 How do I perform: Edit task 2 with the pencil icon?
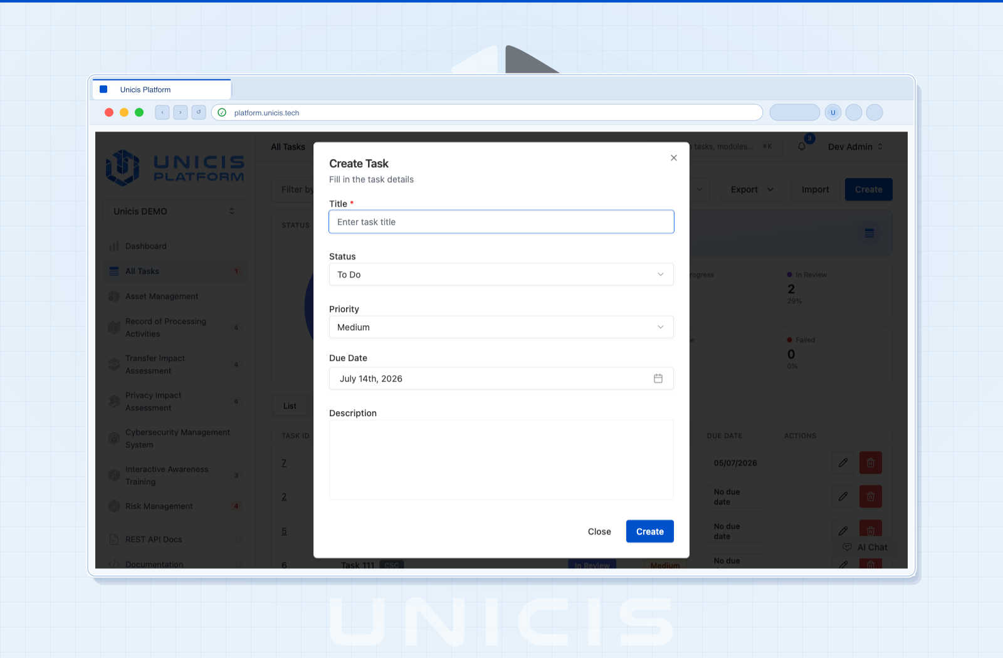tap(843, 497)
